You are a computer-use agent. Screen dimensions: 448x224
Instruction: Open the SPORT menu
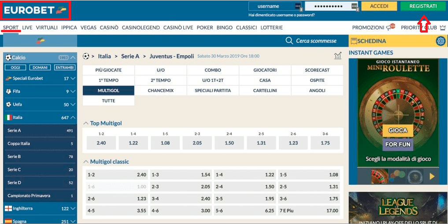coord(11,28)
